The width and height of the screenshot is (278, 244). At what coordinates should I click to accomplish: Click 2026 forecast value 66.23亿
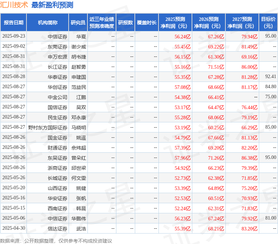[216, 168]
